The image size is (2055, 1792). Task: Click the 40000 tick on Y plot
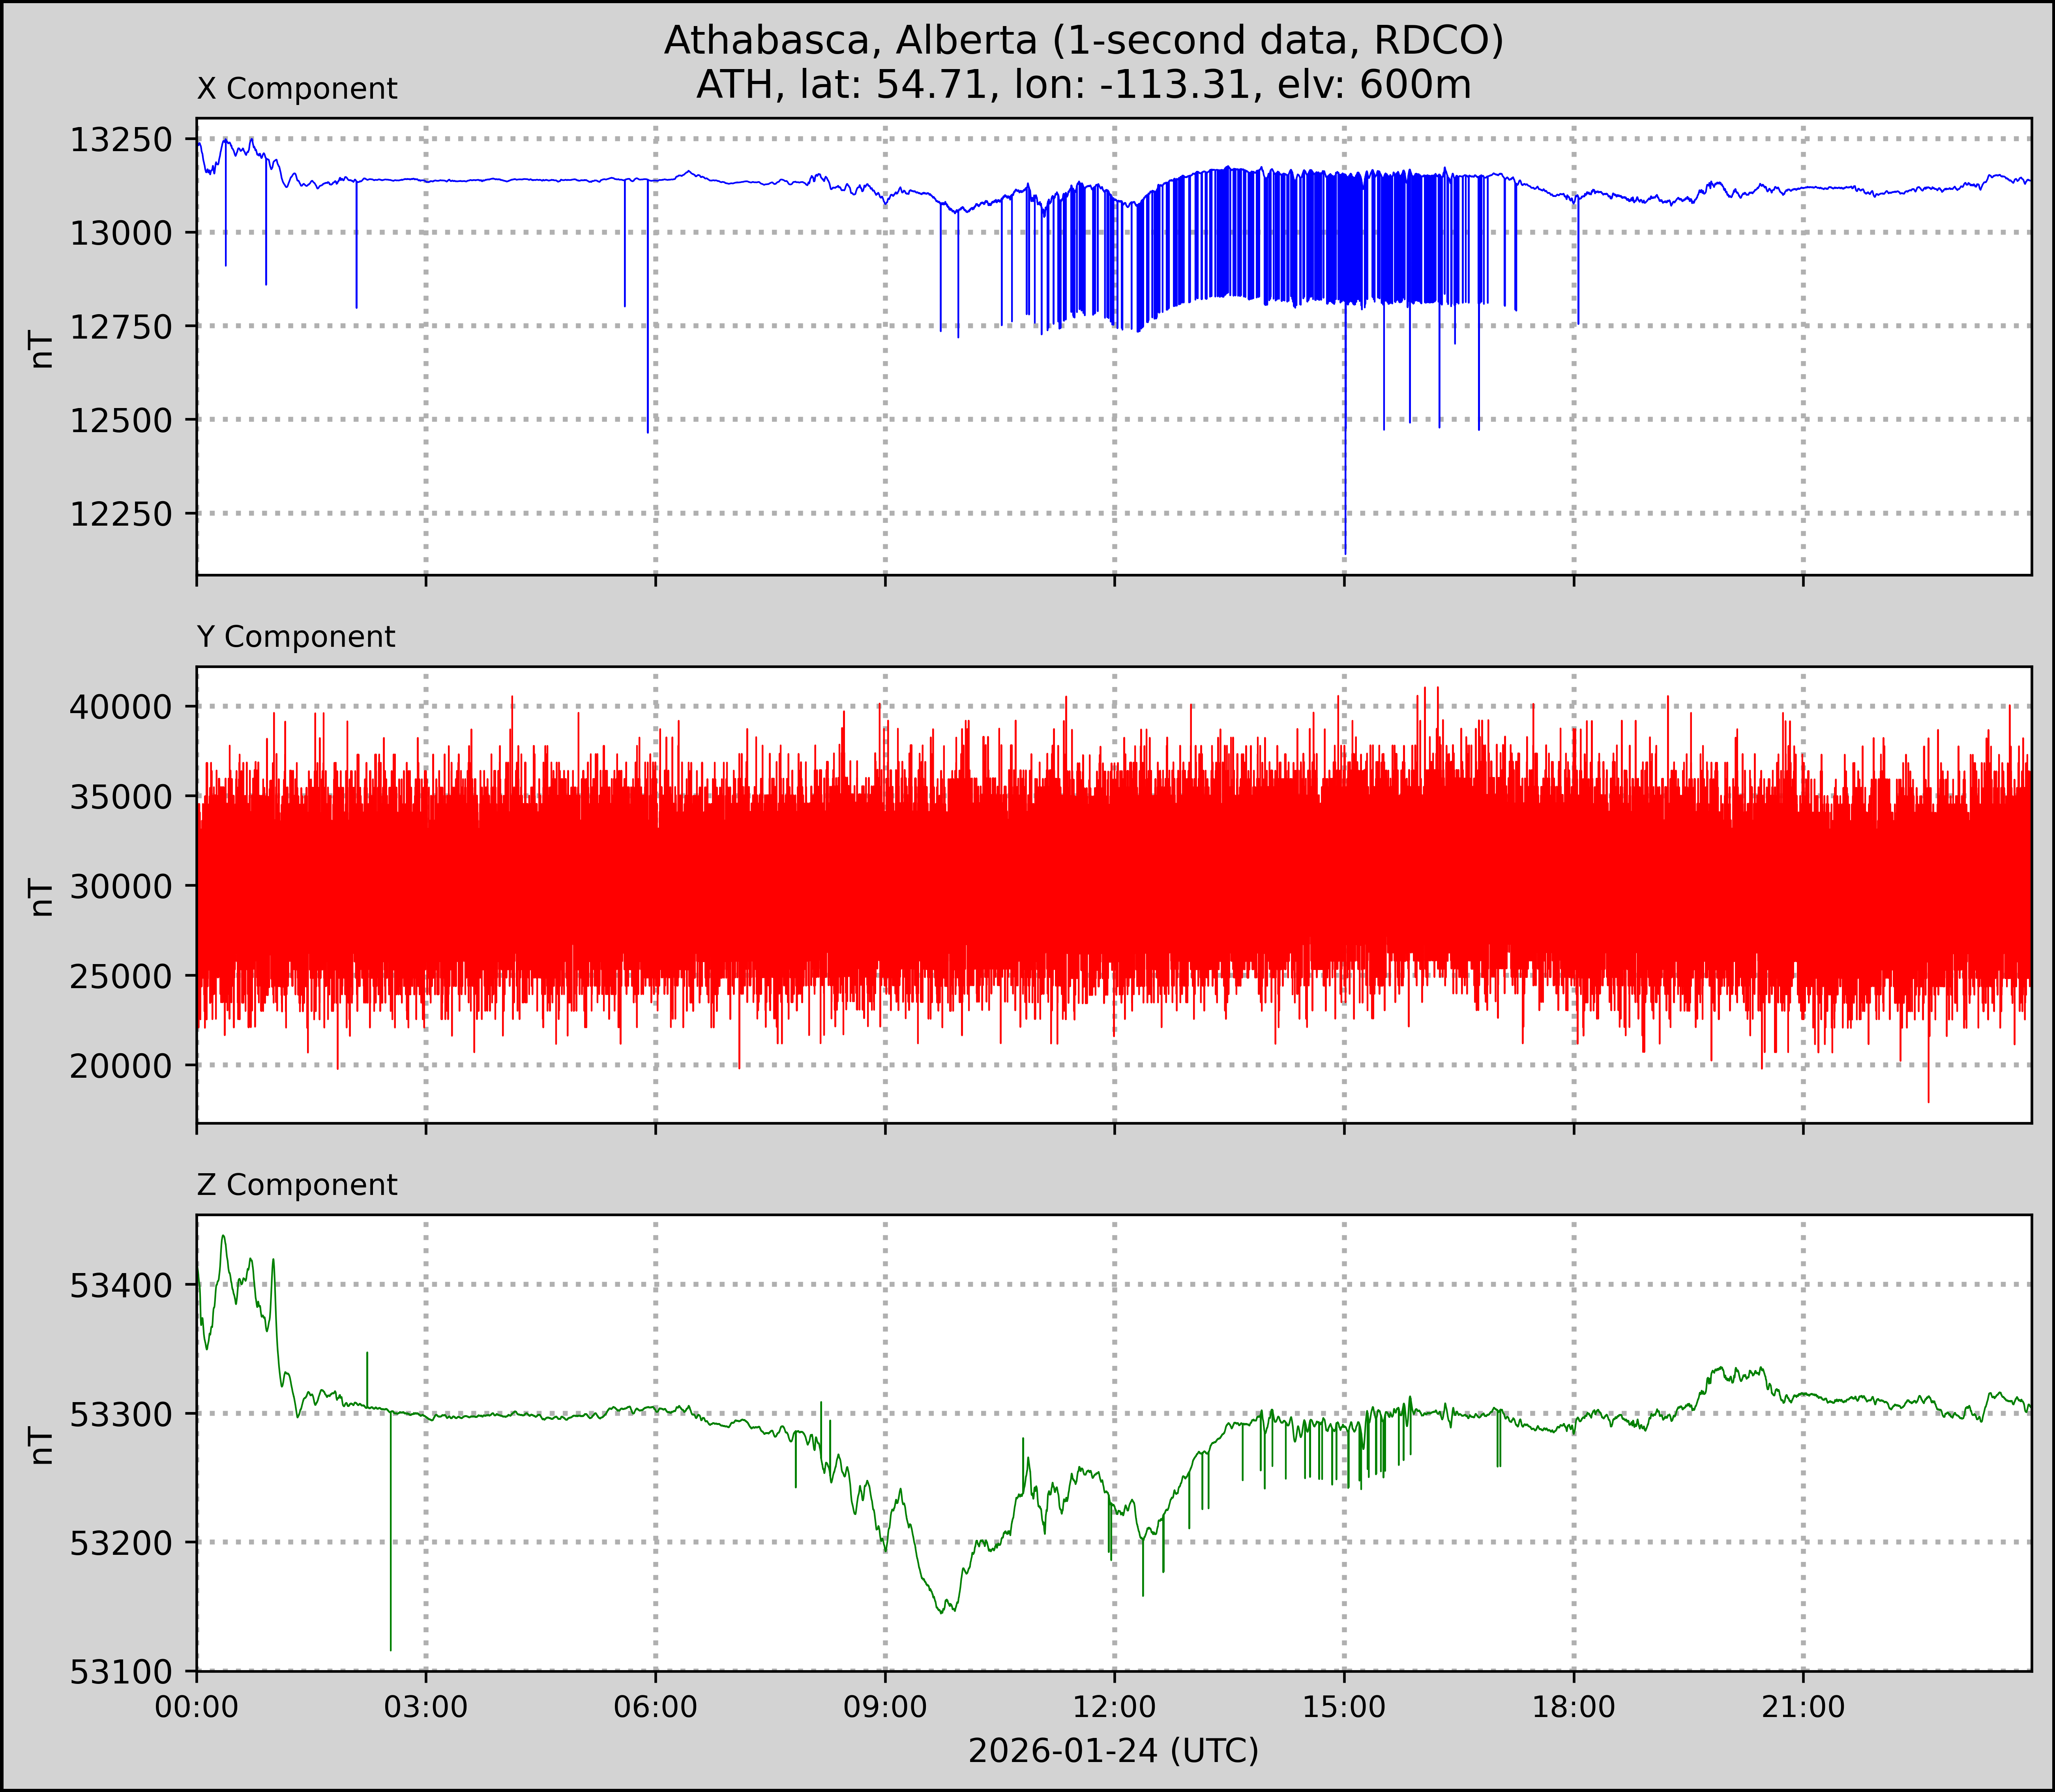[121, 707]
